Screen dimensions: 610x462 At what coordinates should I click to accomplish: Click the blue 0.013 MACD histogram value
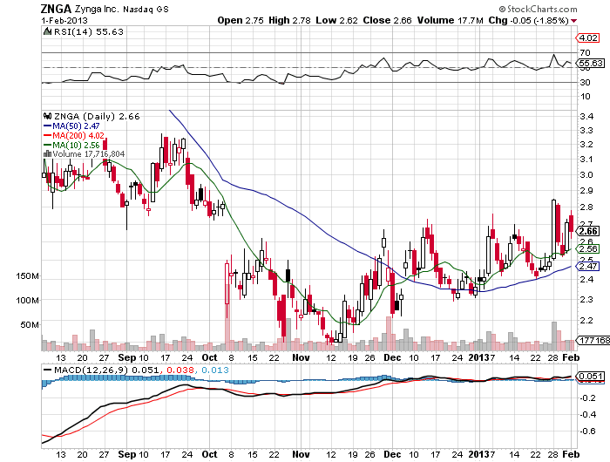tap(214, 370)
